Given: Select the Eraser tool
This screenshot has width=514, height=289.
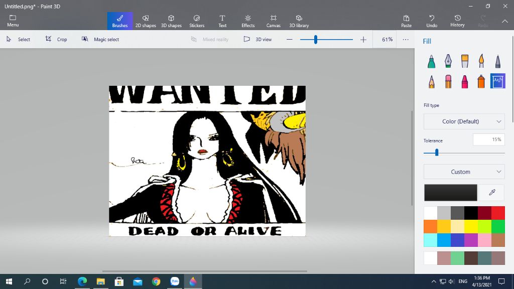Looking at the screenshot, I should pyautogui.click(x=448, y=81).
